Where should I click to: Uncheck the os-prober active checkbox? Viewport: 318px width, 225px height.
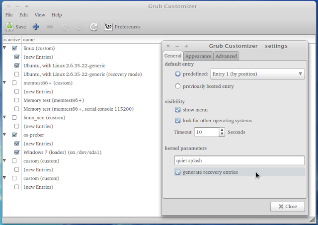point(14,135)
